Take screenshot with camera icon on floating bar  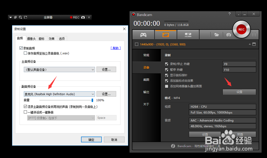pos(83,17)
